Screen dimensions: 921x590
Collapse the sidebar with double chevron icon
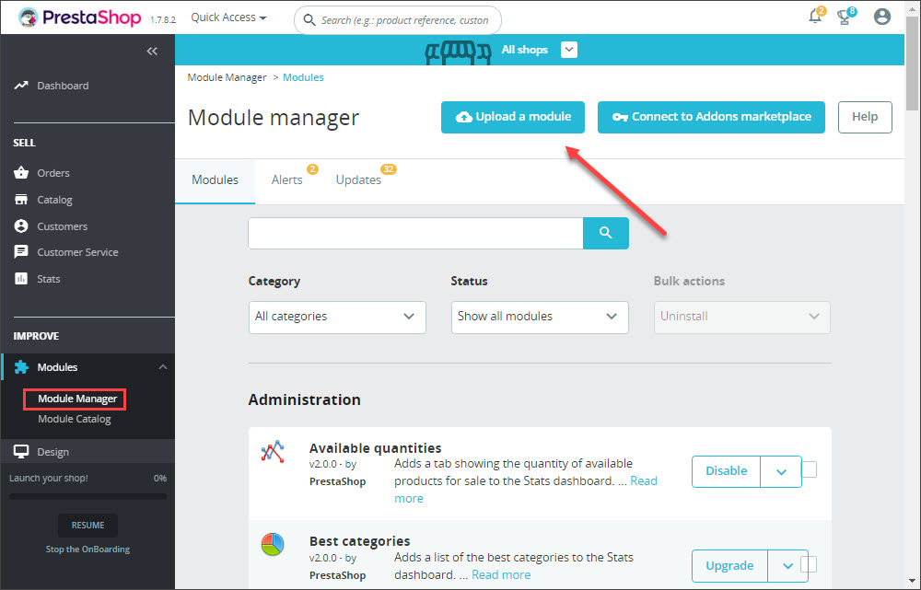[x=152, y=51]
